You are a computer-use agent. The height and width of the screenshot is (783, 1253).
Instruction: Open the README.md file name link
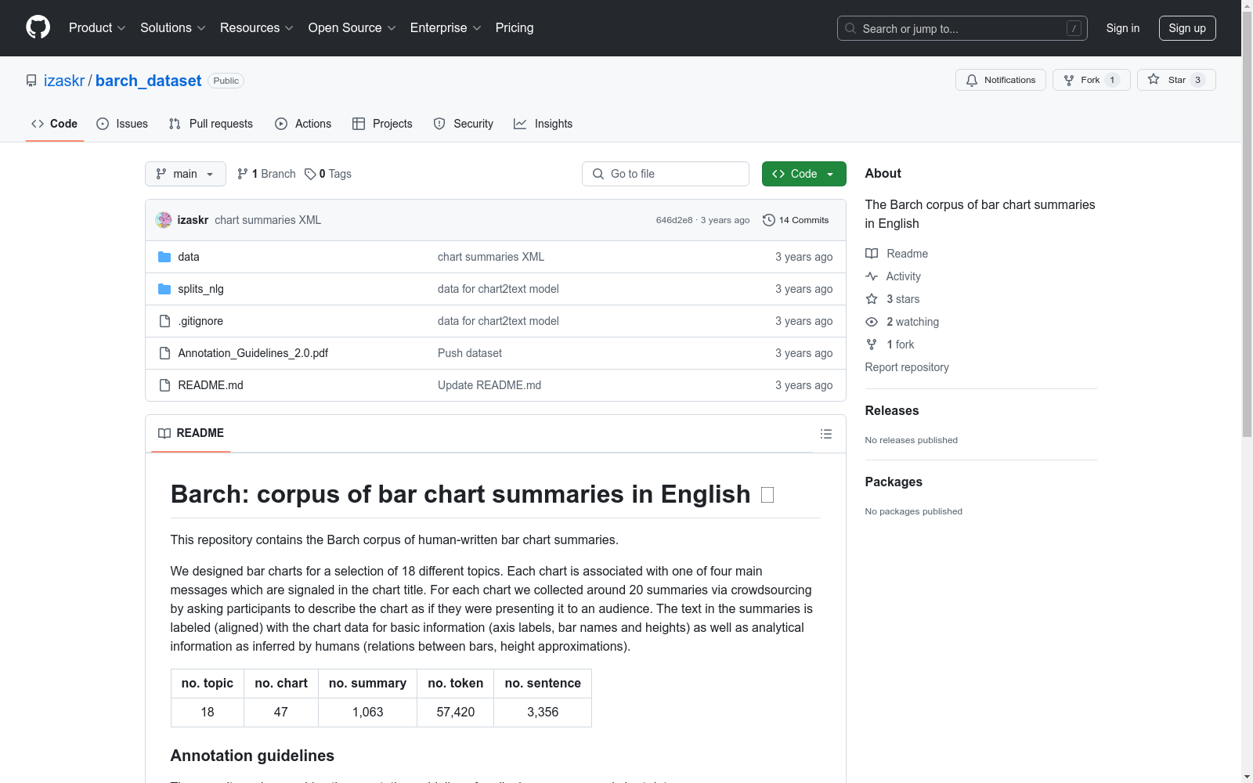tap(211, 385)
